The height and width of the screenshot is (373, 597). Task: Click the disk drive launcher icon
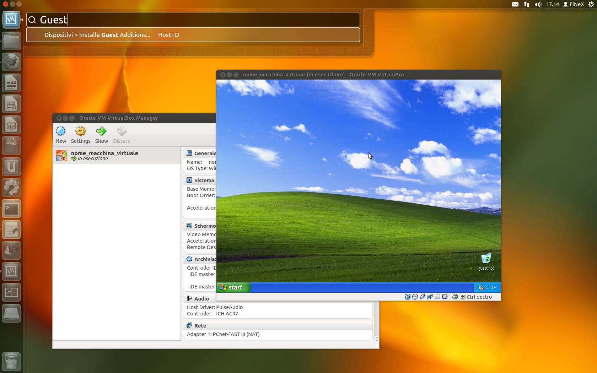11,313
